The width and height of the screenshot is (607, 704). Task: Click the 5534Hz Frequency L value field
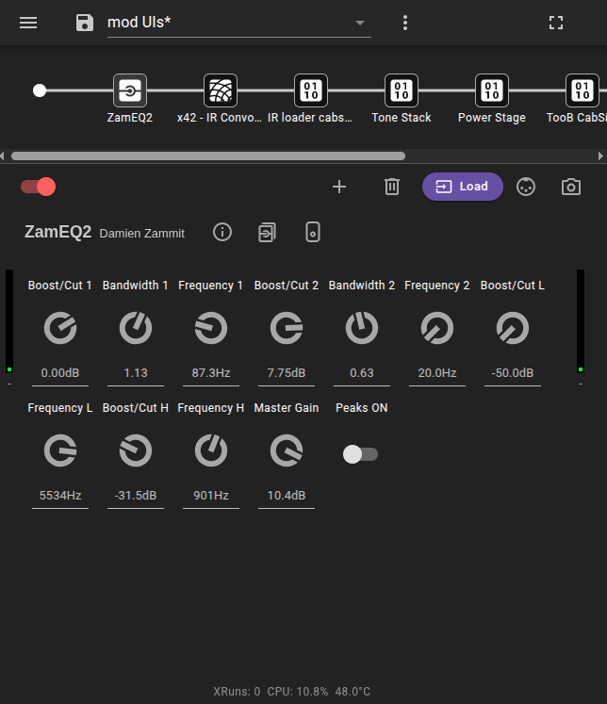click(60, 496)
